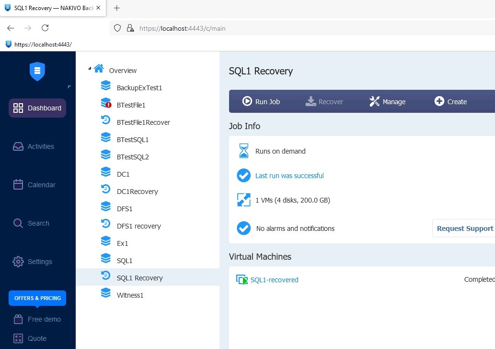Select the Overview tree item
495x349 pixels.
pos(123,71)
